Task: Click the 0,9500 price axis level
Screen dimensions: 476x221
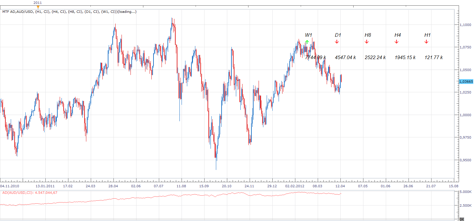Action: tap(466, 160)
